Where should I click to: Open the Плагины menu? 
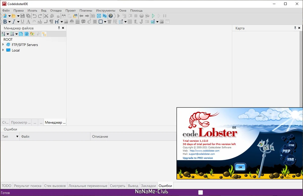coord(86,10)
